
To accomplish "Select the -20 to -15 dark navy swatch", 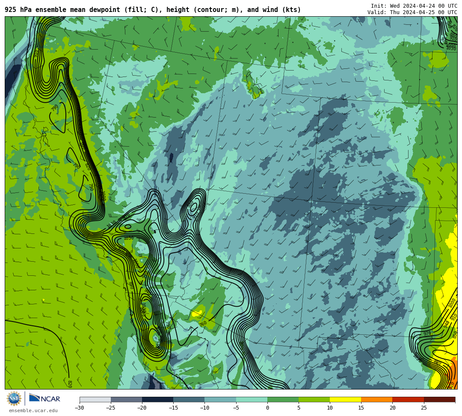I will click(157, 399).
